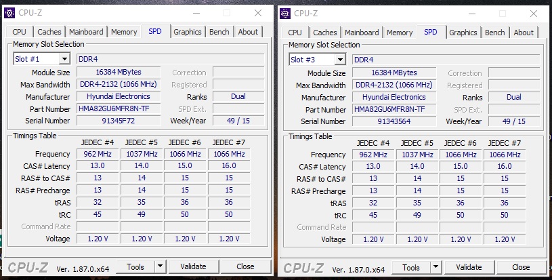This screenshot has width=552, height=280.
Task: Select the SPD tab in the left window
Action: [x=155, y=31]
